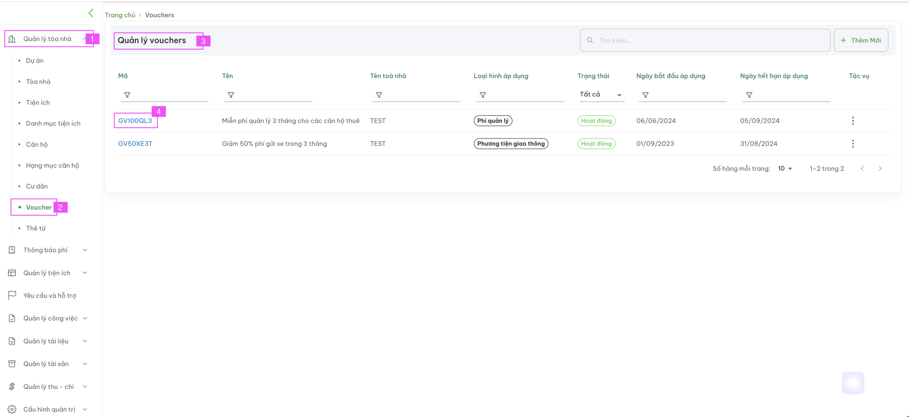Click the Quản lý tài sản archive icon

(12, 363)
